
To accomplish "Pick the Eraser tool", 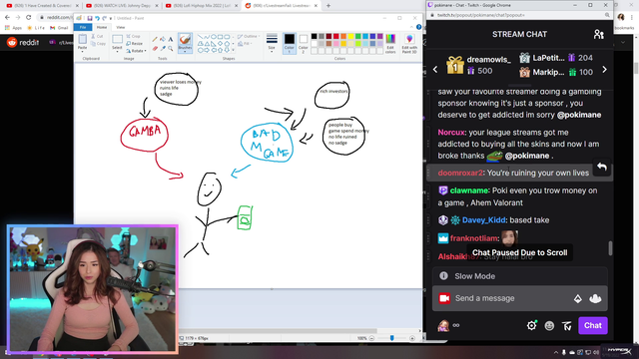I will [155, 49].
